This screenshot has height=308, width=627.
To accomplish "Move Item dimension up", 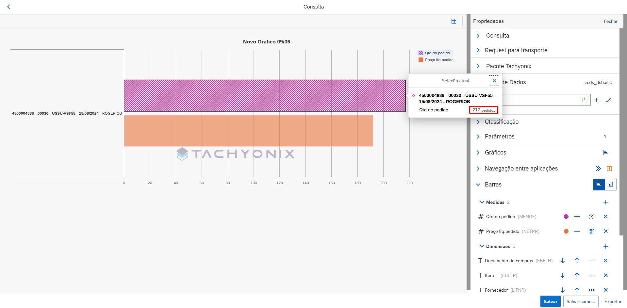I will 577,275.
